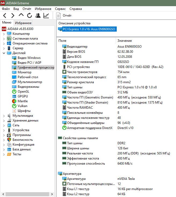
Task: Switch to the Меню sidebar tab
Action: pos(7,22)
